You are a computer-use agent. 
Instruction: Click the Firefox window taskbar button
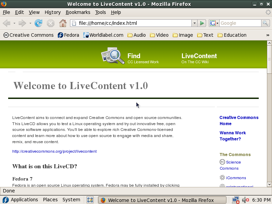point(162,200)
